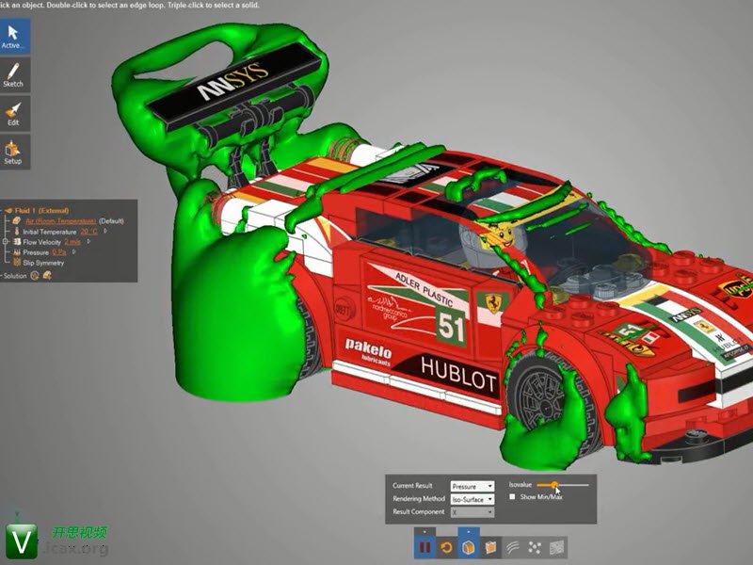Click first Solution settings icon
This screenshot has height=565, width=753.
pos(35,276)
